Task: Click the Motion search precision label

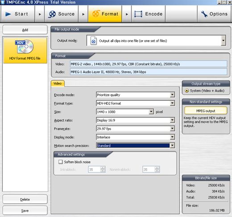Action: pyautogui.click(x=71, y=146)
